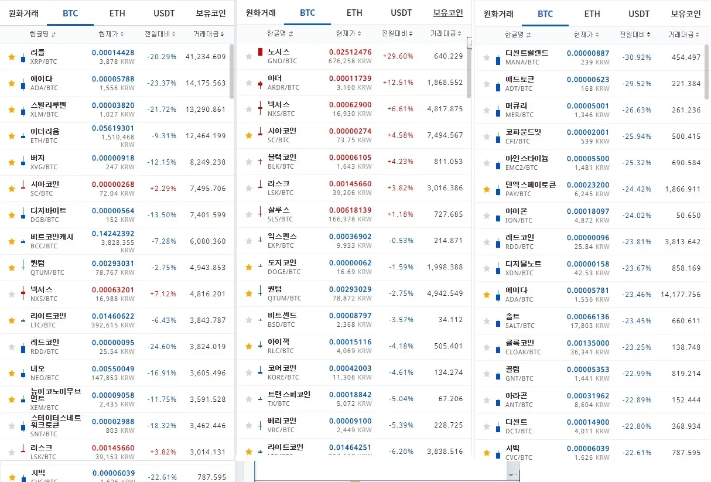Screen dimensions: 711x482
Task: Toggle the favorite star for 뉴이코노미무브먼트 XEM/BTC
Action: coord(12,399)
